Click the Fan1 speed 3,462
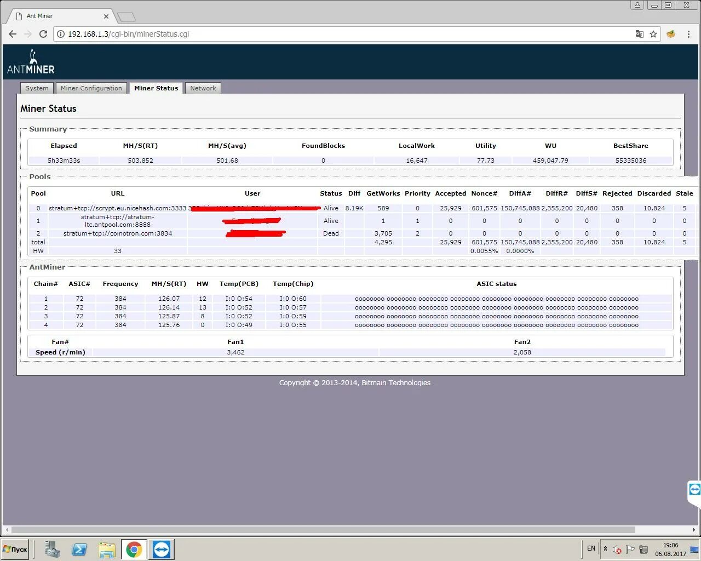The height and width of the screenshot is (561, 701). point(235,352)
